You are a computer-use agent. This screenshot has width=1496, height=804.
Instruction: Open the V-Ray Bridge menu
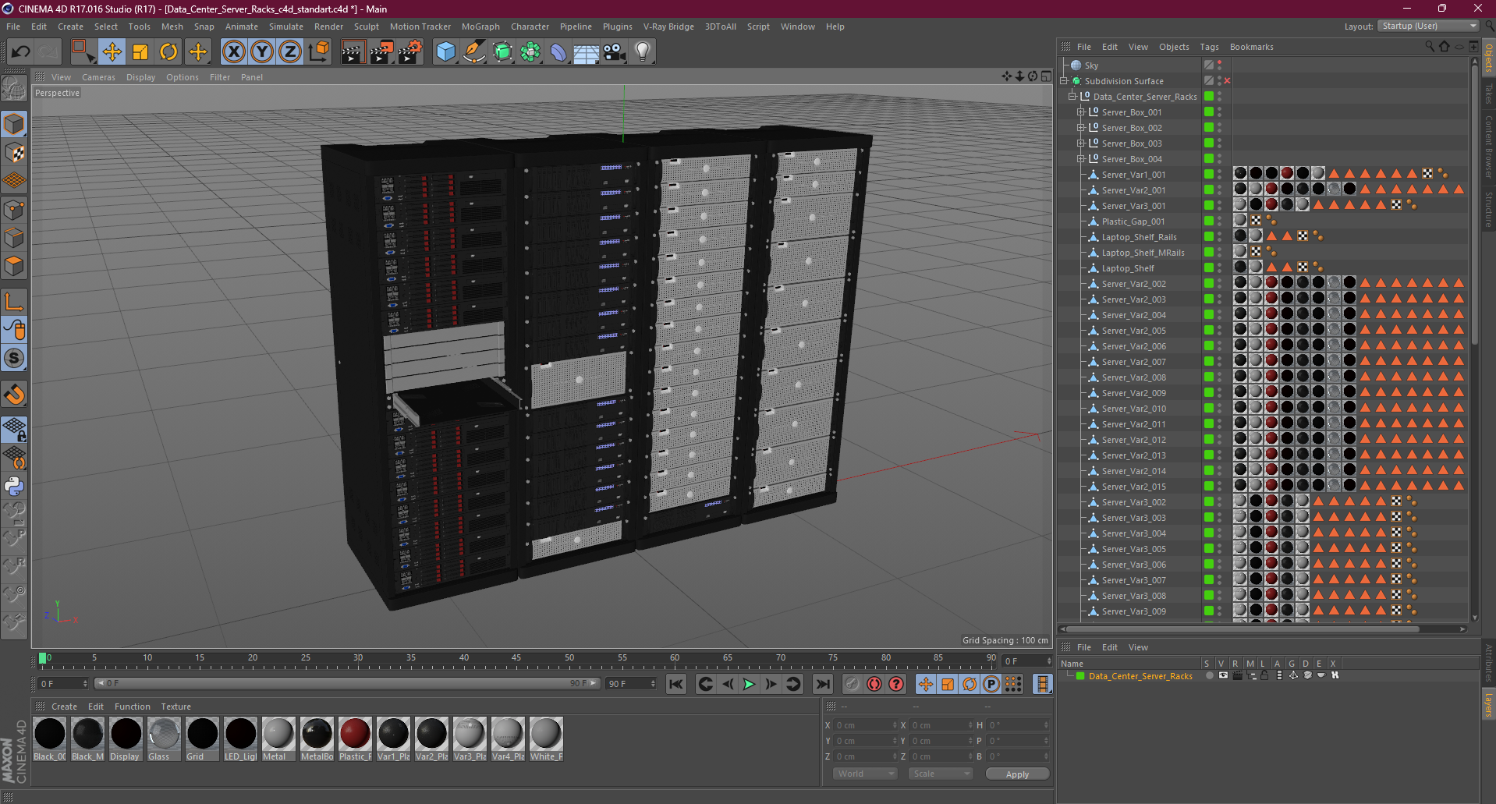pos(668,27)
